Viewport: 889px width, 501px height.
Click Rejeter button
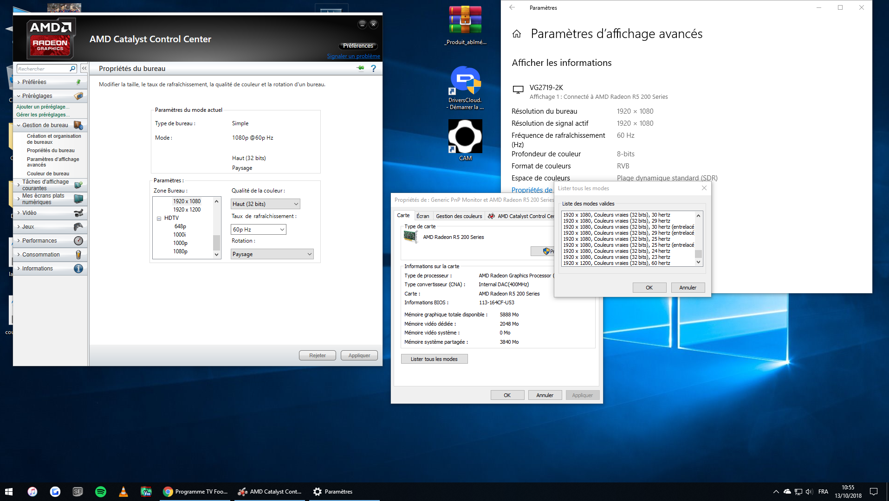tap(318, 355)
